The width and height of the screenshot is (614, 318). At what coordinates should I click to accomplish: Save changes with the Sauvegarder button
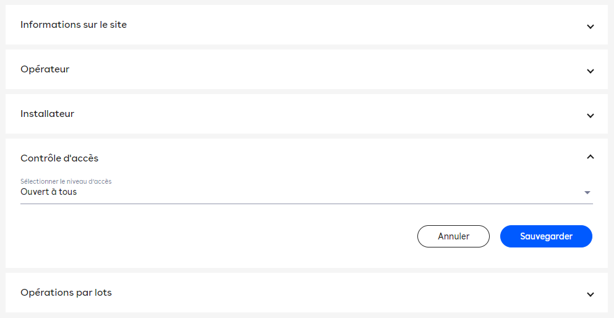(x=546, y=236)
